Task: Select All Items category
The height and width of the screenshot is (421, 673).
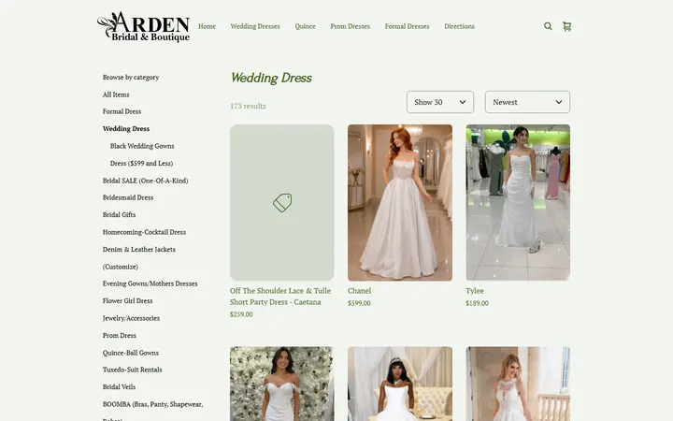Action: tap(116, 94)
